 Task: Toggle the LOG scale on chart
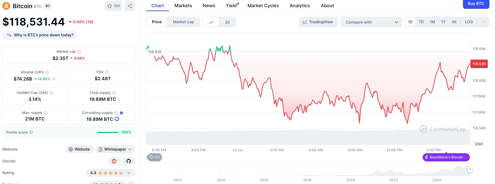point(469,22)
